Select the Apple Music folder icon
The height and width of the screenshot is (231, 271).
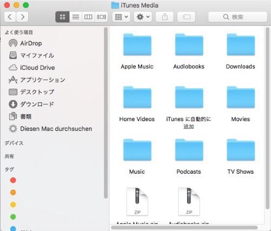(x=137, y=44)
